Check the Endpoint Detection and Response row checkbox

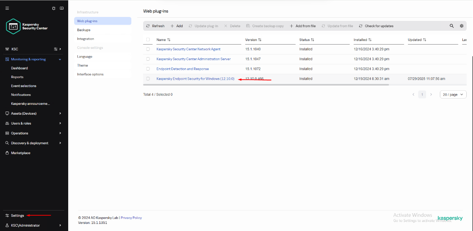(148, 69)
